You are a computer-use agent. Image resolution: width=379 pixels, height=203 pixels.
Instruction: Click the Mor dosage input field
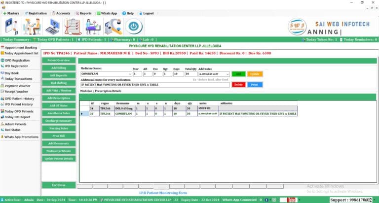click(x=137, y=74)
